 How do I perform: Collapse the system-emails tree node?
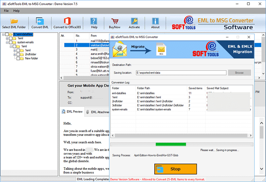(7, 42)
